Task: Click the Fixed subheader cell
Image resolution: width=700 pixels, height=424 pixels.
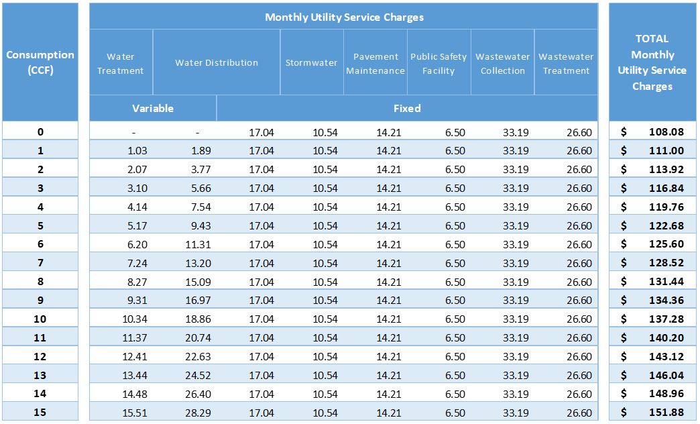Action: point(407,108)
